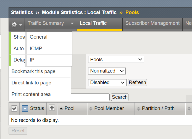Switch to the Local Traffic tab

[x=93, y=23]
